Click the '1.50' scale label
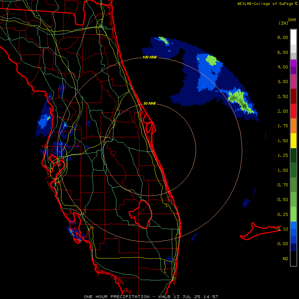Viewport: 299px width, 299px height. [283, 141]
